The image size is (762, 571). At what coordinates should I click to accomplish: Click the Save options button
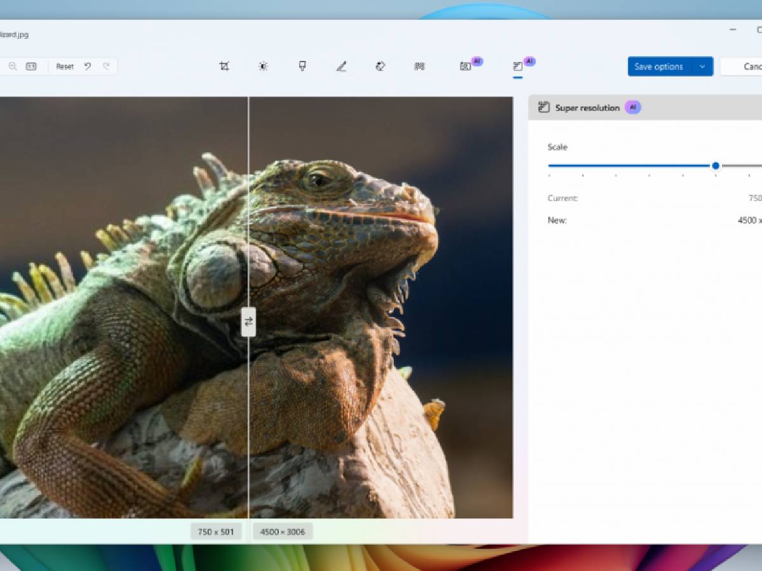tap(659, 67)
